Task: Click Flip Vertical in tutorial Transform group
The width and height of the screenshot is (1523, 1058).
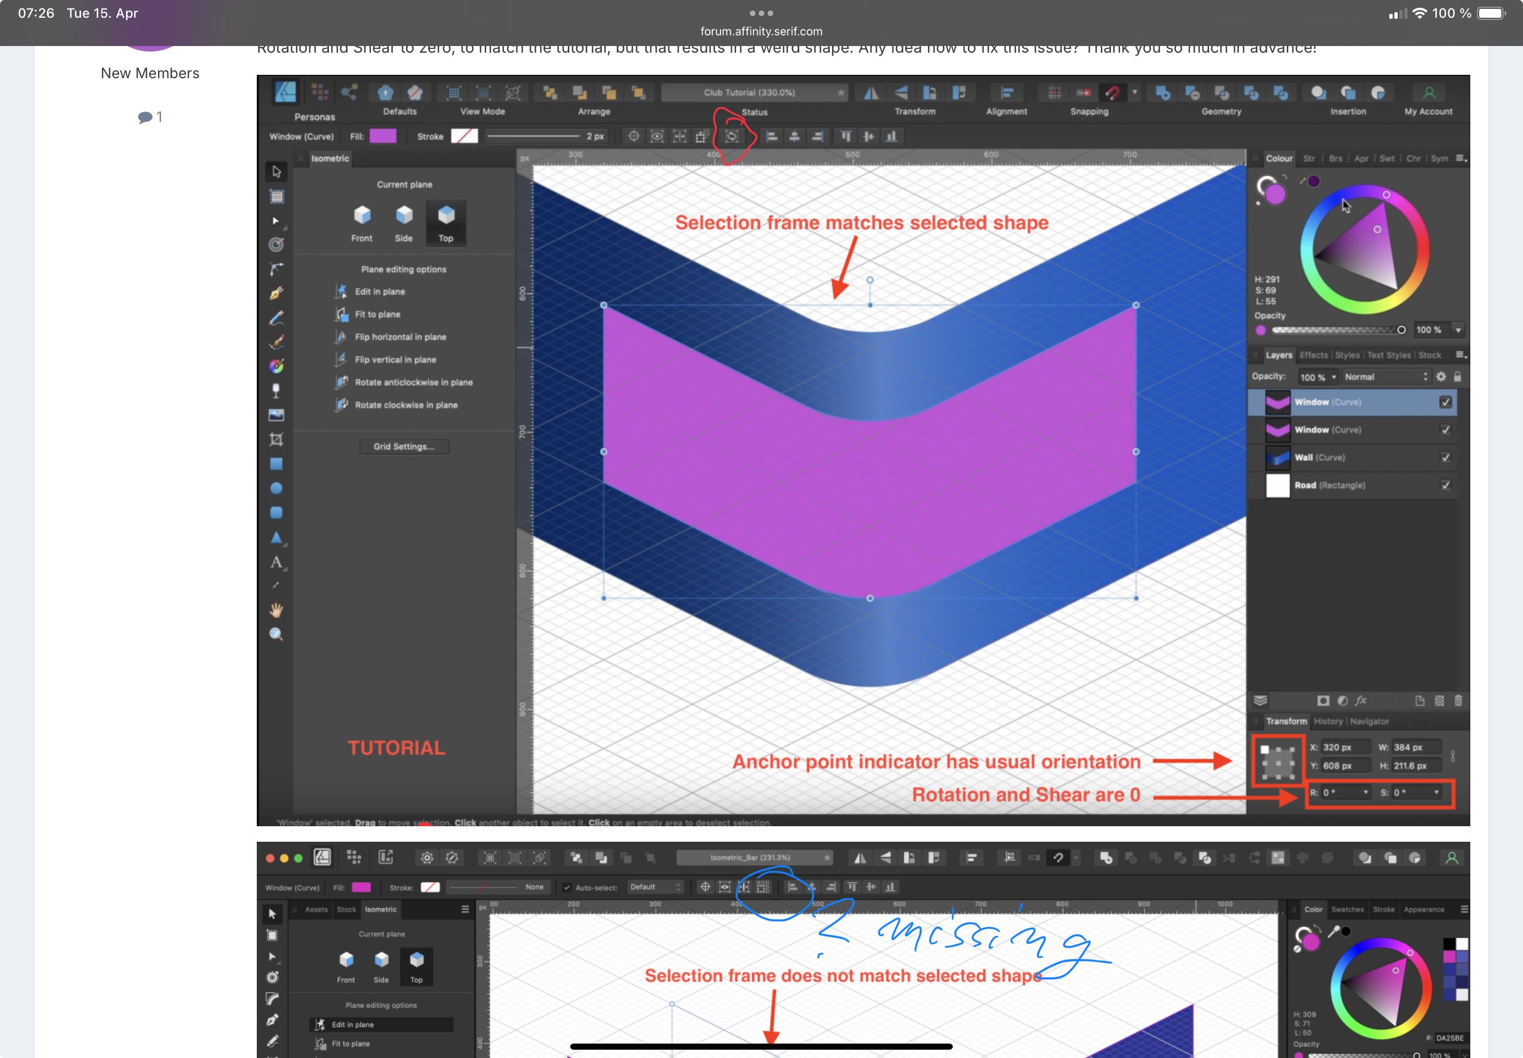Action: point(900,93)
